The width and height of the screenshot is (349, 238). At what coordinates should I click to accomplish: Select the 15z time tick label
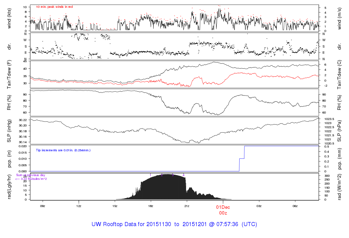coord(115,206)
